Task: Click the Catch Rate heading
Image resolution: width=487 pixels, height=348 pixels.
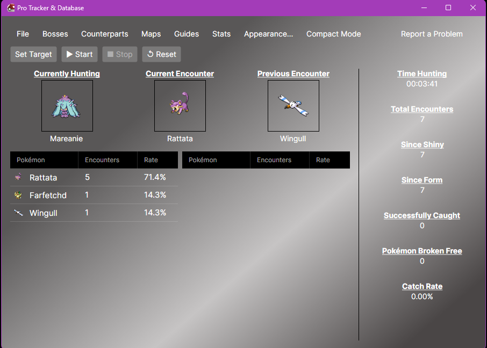Action: pyautogui.click(x=422, y=286)
